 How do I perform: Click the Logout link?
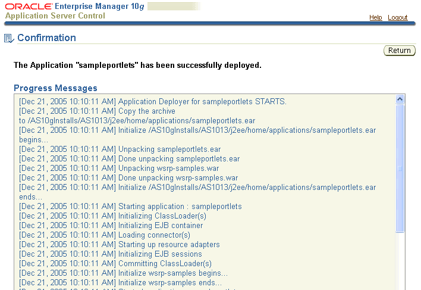point(397,17)
